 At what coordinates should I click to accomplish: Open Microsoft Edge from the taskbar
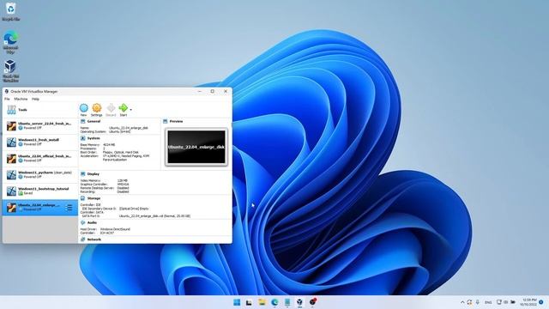(x=274, y=302)
